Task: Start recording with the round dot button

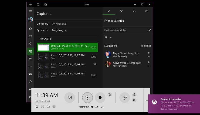Action: point(100,98)
